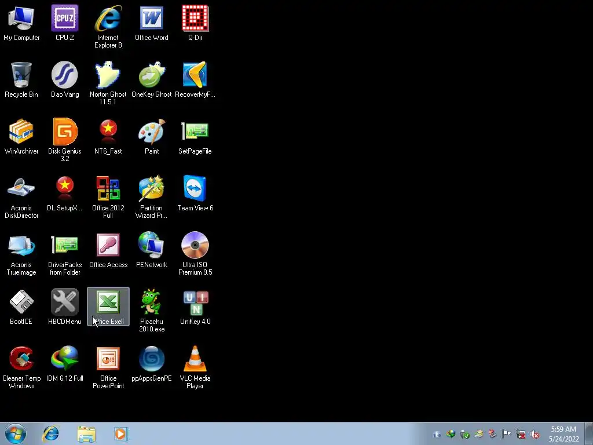
Task: Select the Office PowerPoint desktop icon
Action: [x=108, y=367]
